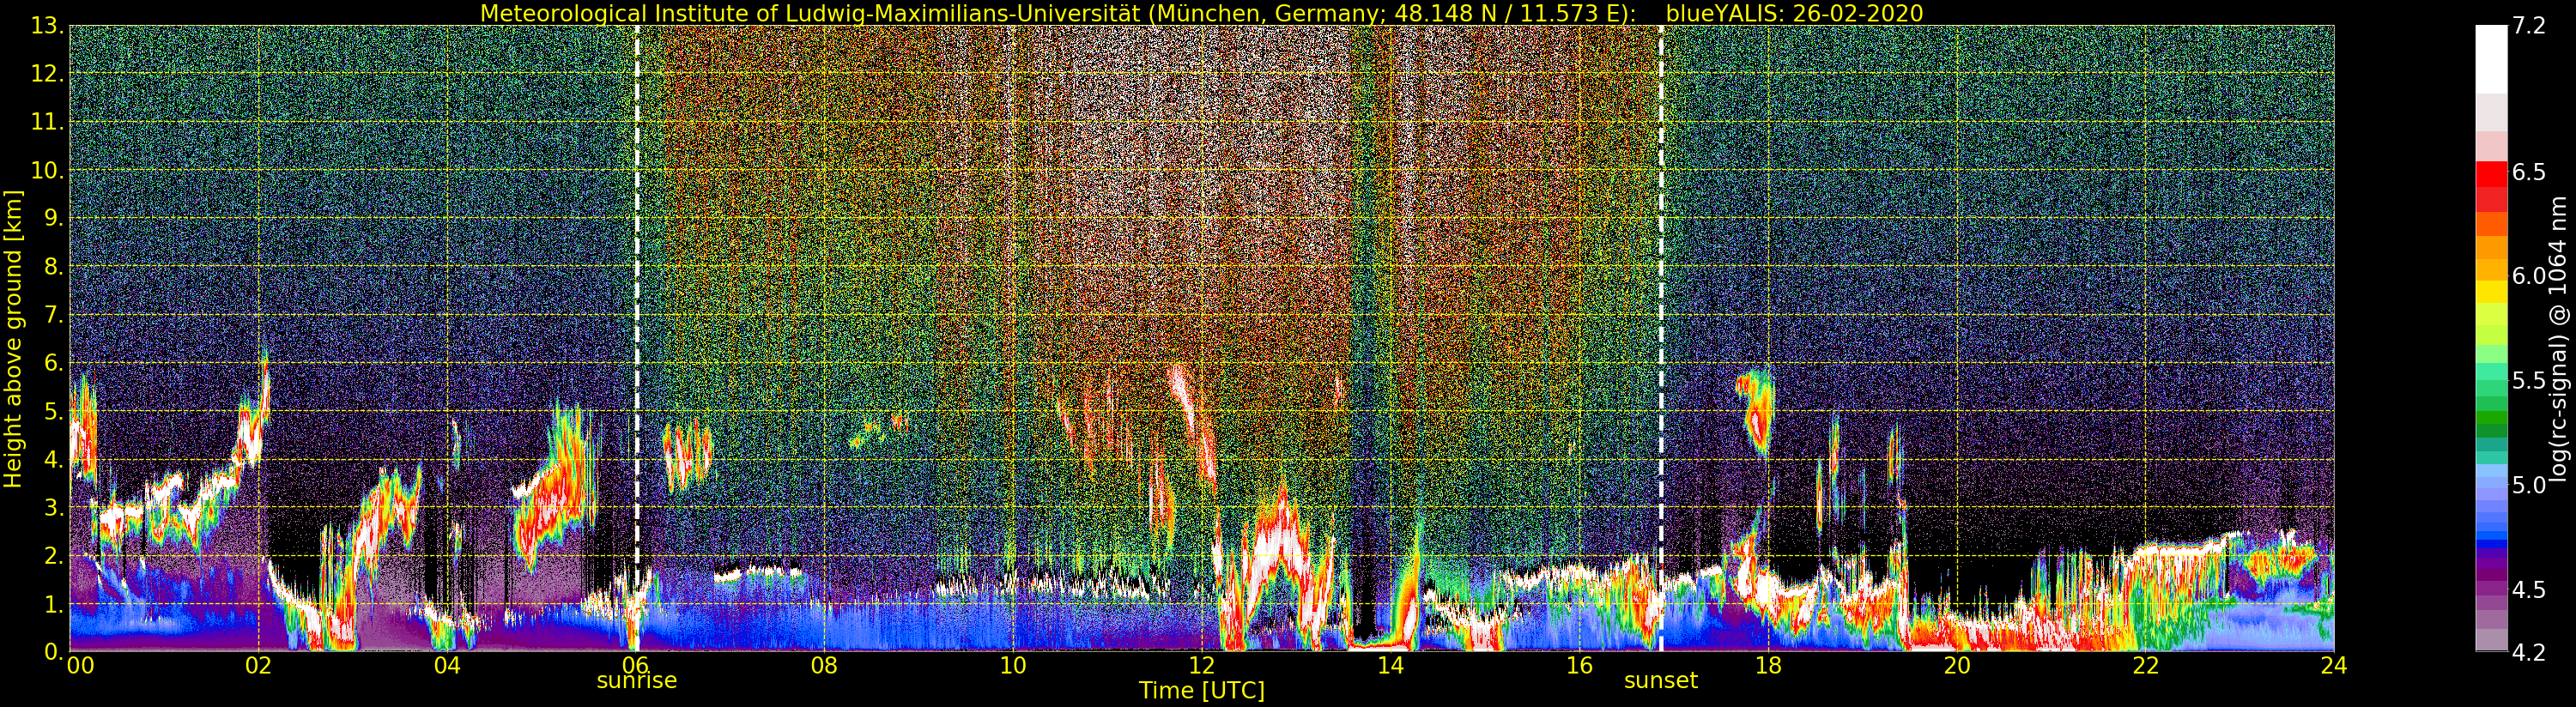Screen dimensions: 2576x707
Task: Click the 1. tick on the height axis
Action: [53, 604]
